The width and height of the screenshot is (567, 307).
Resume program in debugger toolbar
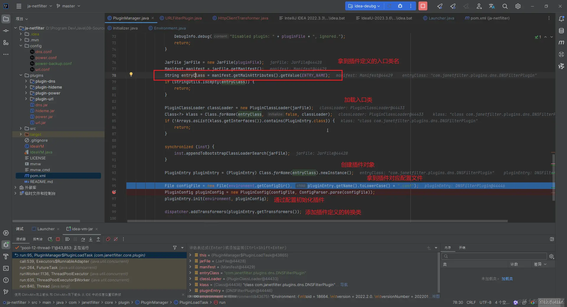68,239
